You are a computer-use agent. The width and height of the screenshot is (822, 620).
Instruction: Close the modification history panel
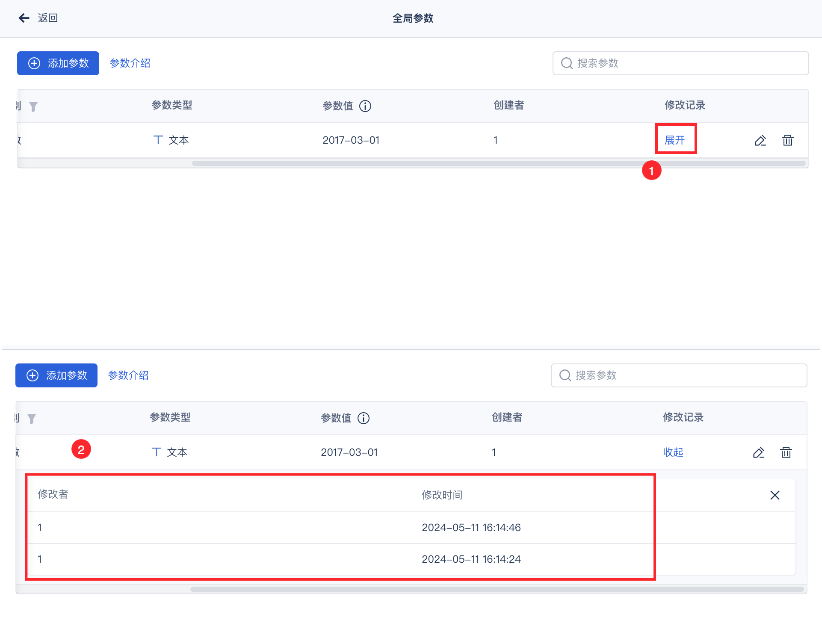(x=775, y=495)
